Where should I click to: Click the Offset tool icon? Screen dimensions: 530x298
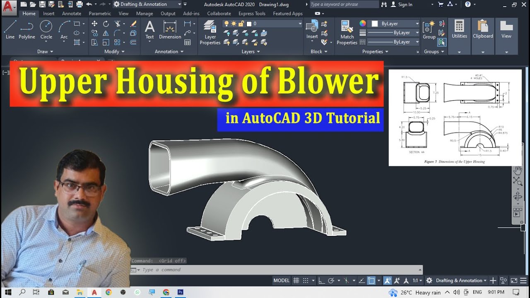(x=133, y=42)
